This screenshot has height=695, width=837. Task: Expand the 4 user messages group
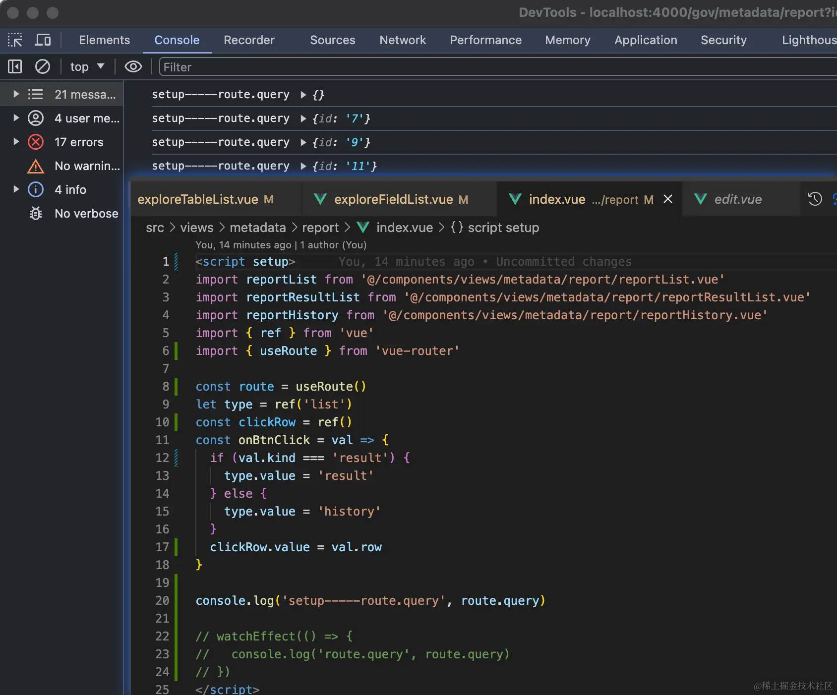[16, 118]
